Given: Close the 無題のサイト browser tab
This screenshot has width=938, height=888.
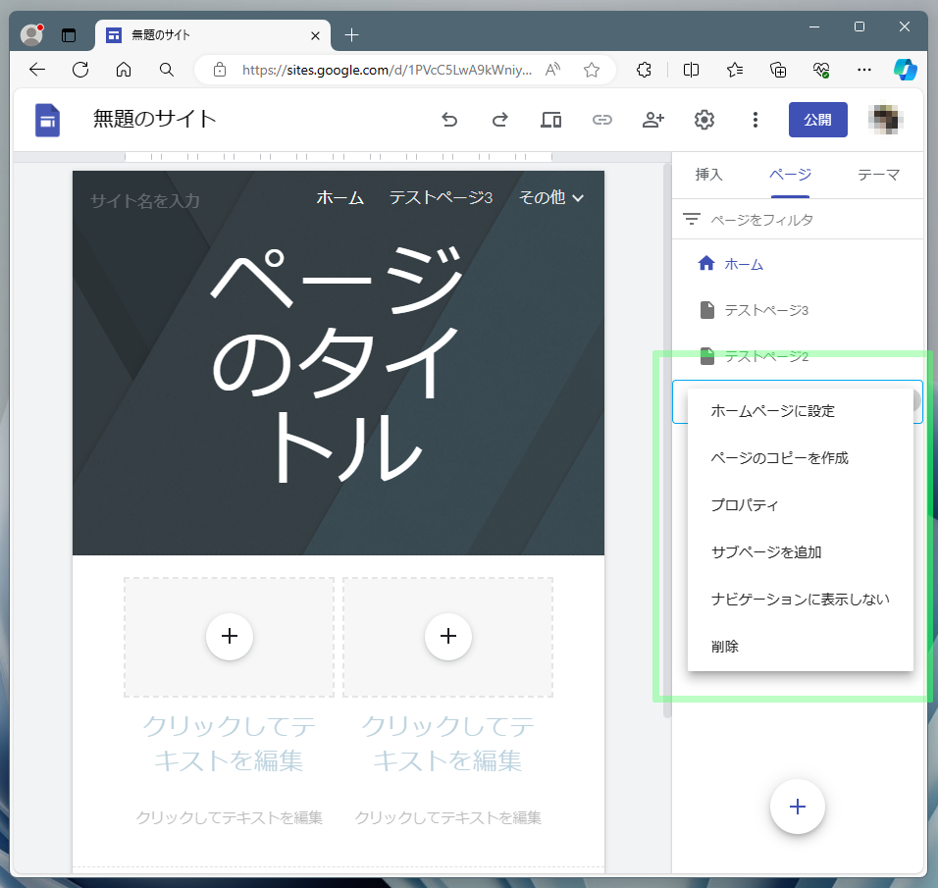Looking at the screenshot, I should click(x=315, y=36).
